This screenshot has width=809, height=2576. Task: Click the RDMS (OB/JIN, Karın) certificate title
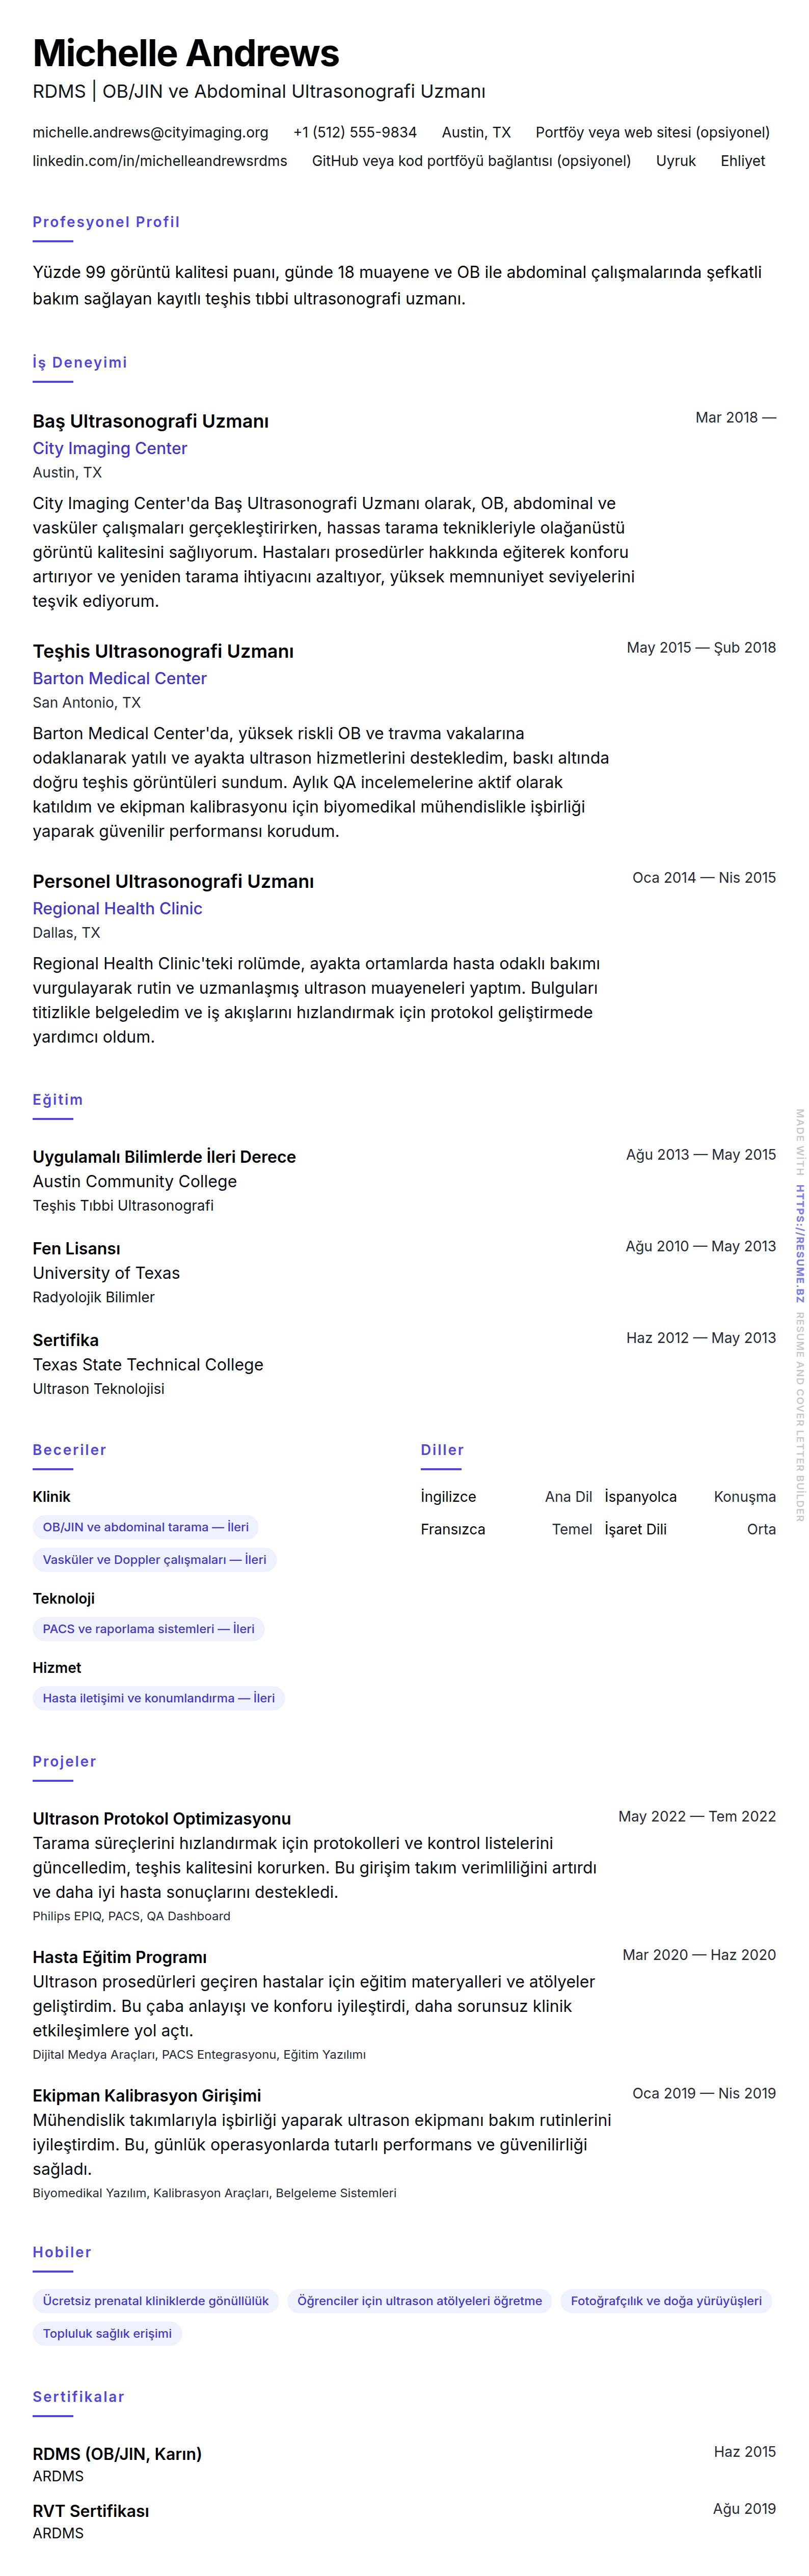pos(117,2453)
